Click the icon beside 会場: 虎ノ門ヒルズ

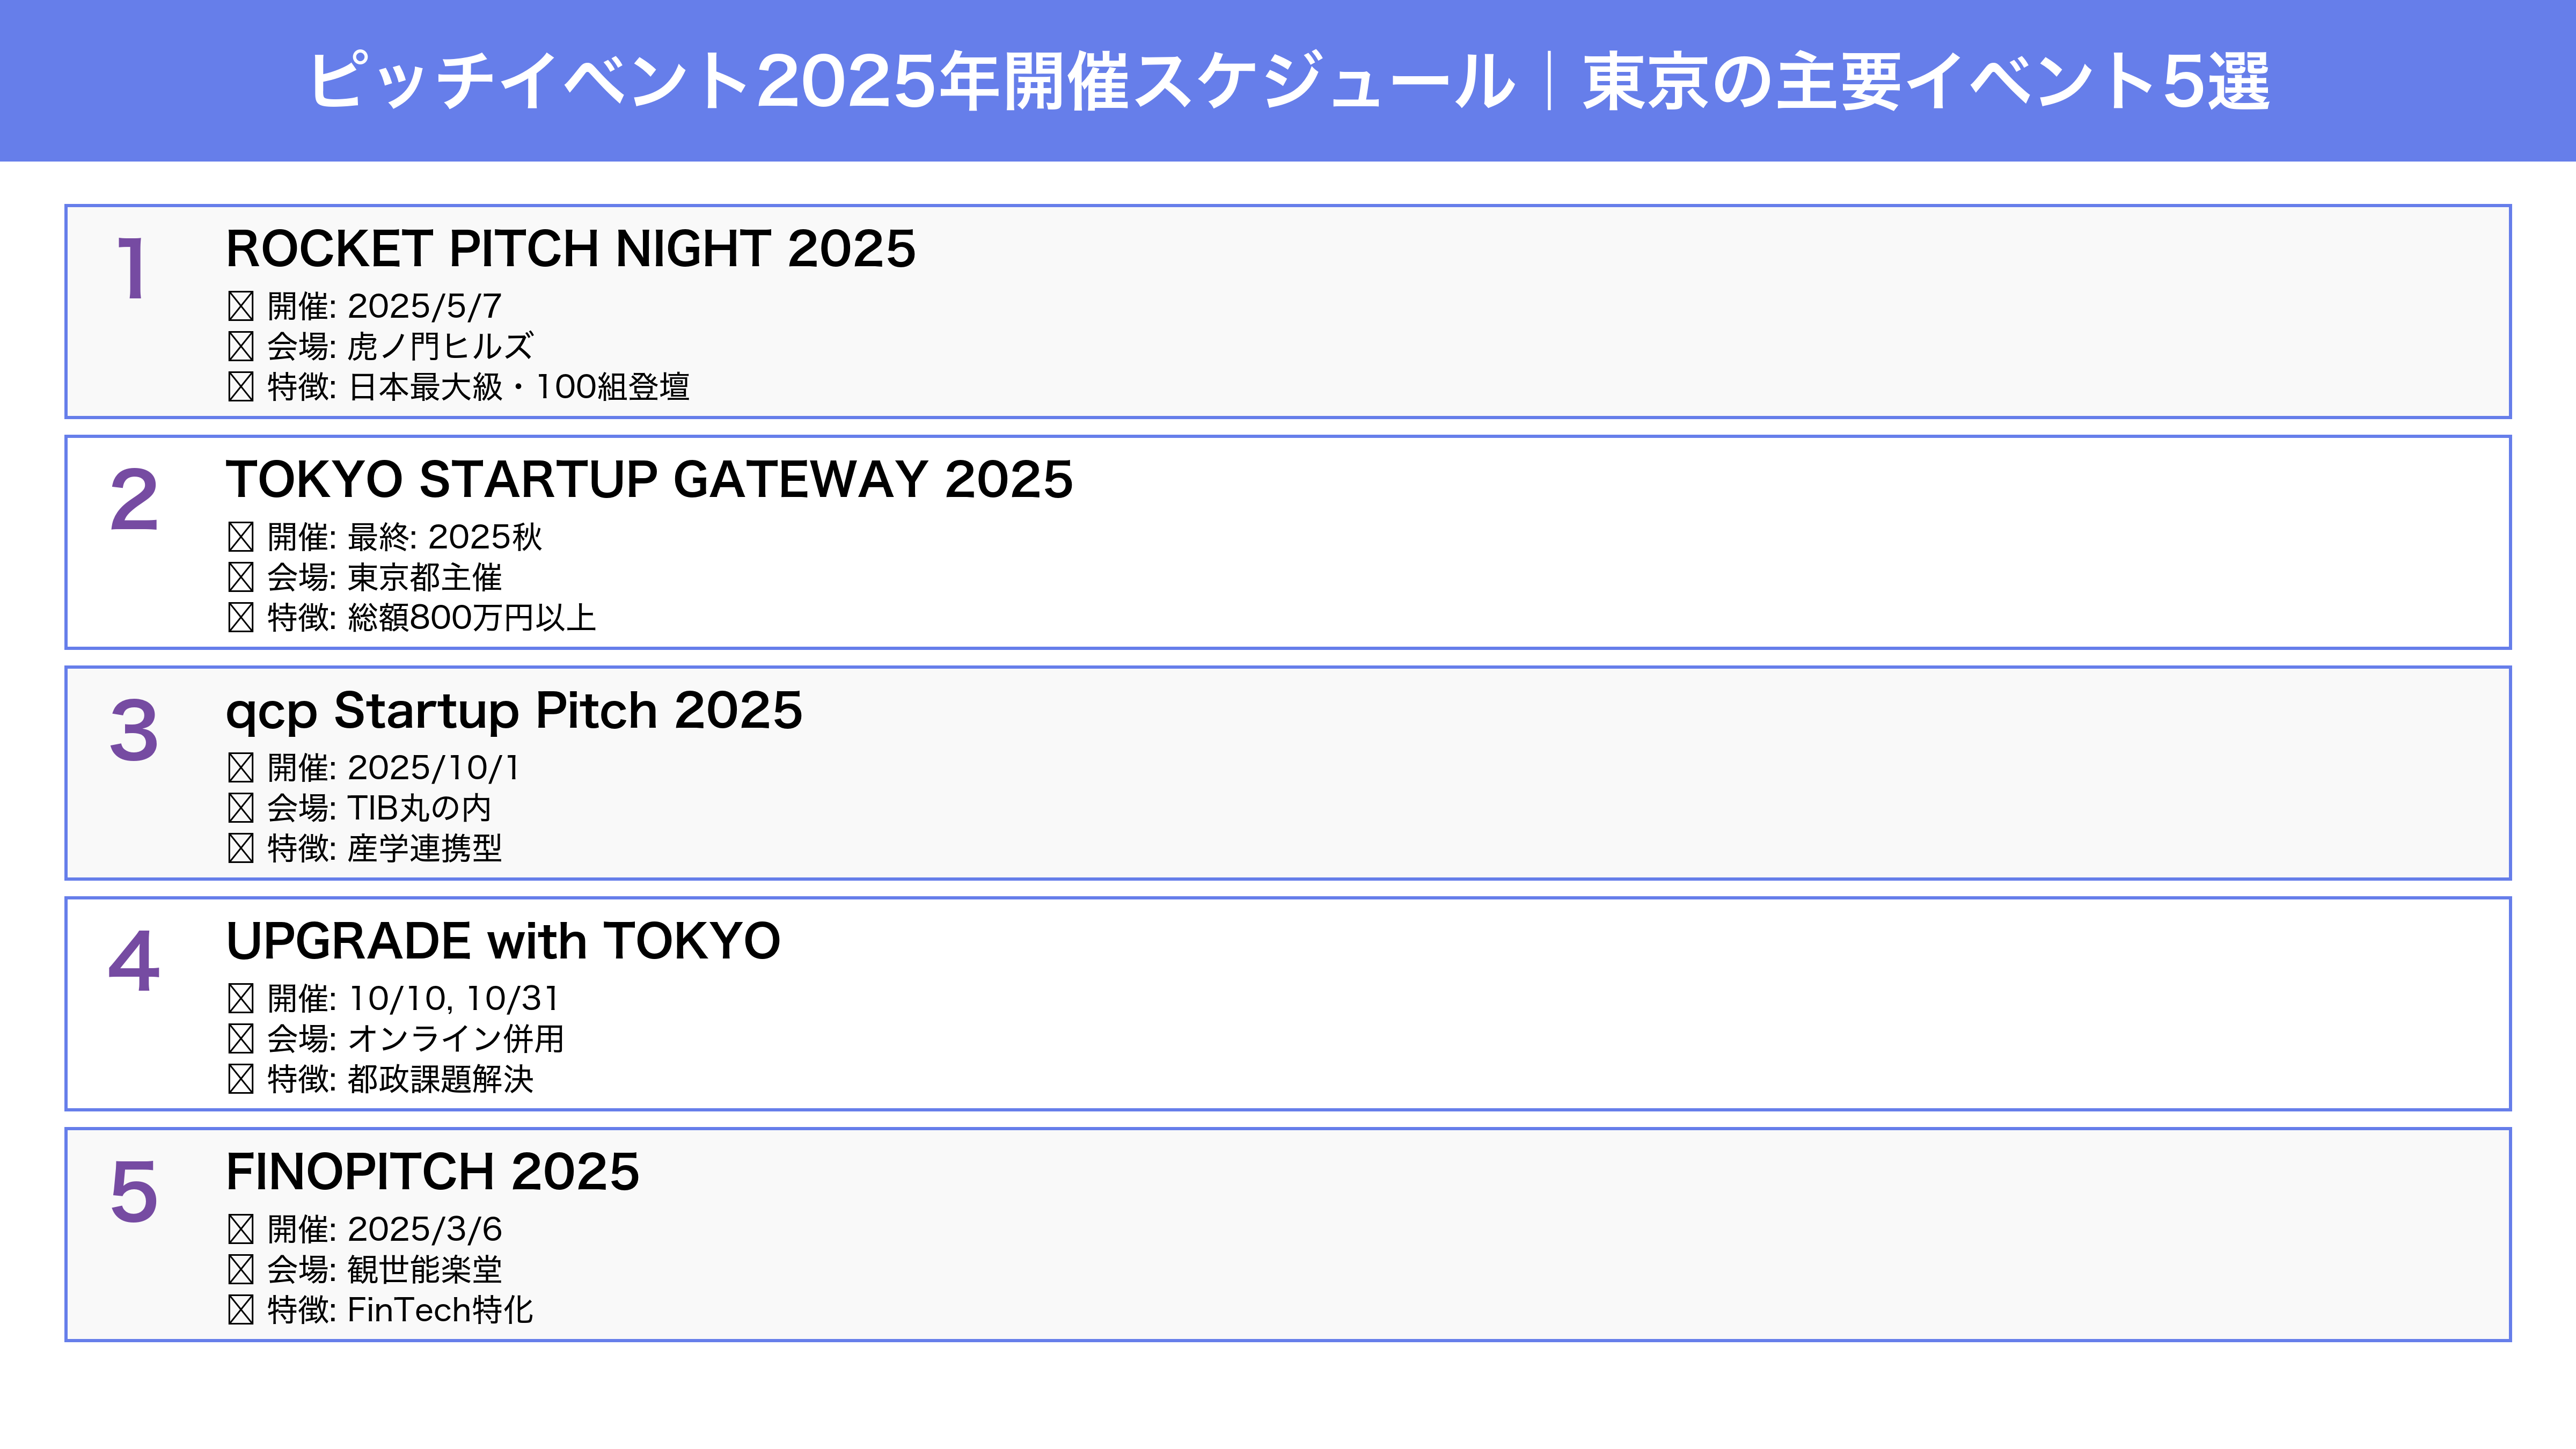click(241, 346)
